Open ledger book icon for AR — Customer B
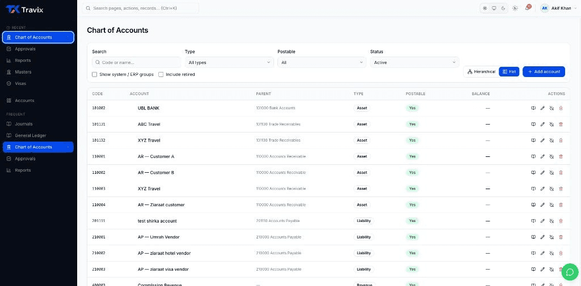 point(533,172)
